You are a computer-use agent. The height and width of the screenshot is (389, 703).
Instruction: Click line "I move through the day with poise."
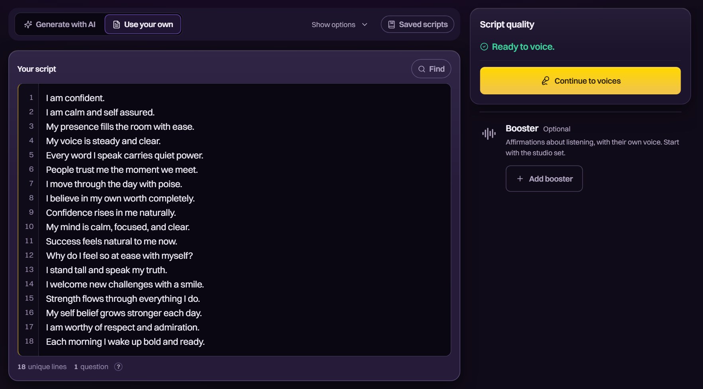click(114, 184)
